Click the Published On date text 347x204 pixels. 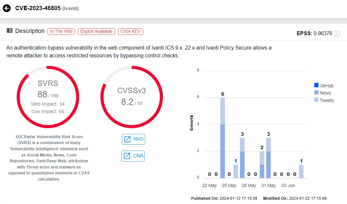[224, 198]
